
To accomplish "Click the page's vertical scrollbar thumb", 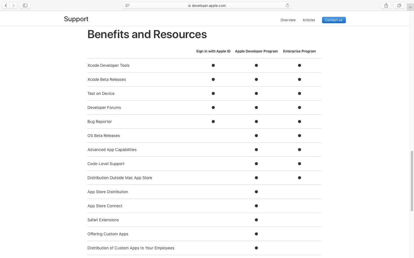I will tap(412, 181).
